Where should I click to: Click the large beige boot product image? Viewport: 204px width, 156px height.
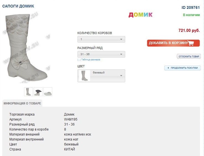tap(26, 47)
